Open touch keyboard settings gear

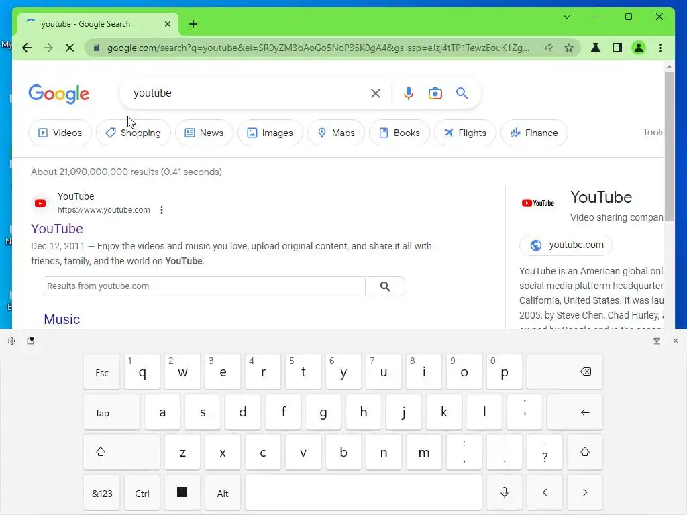(12, 341)
